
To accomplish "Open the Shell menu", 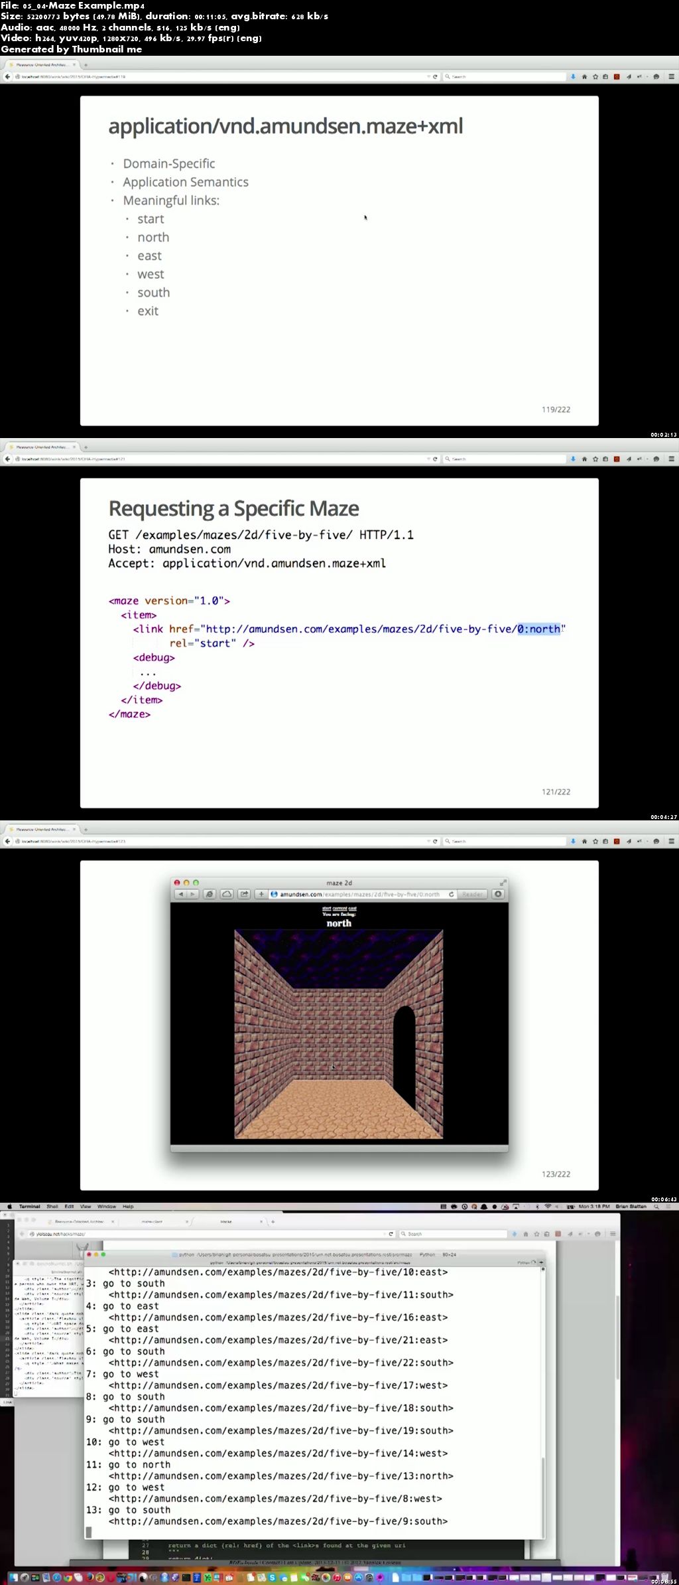I will click(x=52, y=1206).
